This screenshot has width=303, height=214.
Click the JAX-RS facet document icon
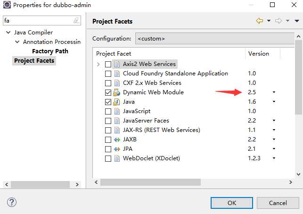(117, 130)
